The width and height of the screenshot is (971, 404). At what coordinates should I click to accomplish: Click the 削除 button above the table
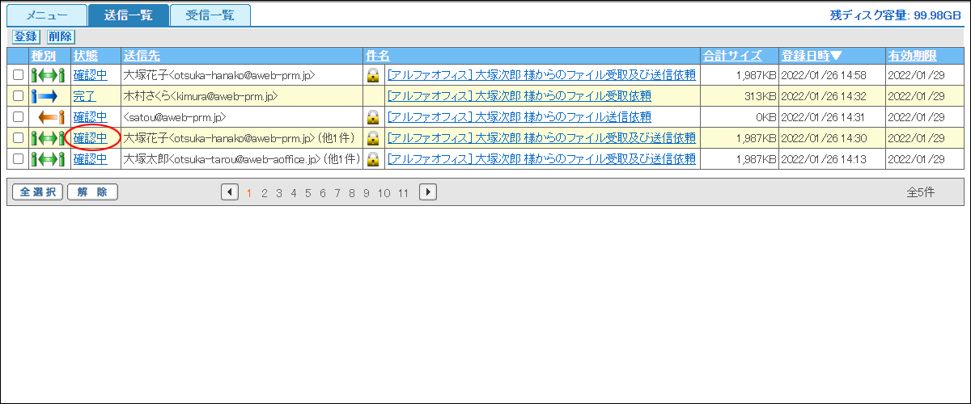pyautogui.click(x=60, y=36)
